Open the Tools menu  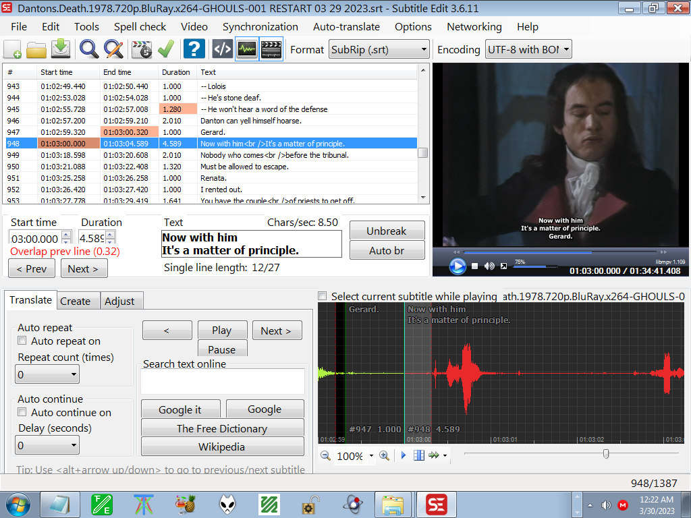click(86, 27)
